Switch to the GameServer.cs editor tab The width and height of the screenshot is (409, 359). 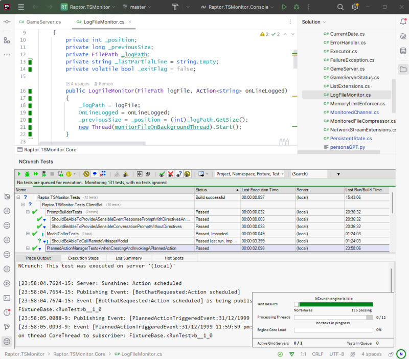click(x=40, y=22)
